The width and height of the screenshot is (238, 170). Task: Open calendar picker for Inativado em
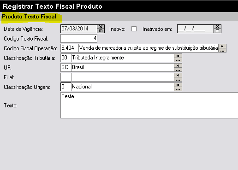point(217,31)
